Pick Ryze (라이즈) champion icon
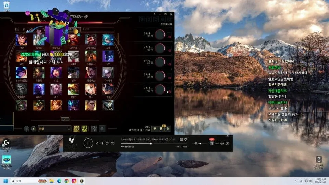329x185 pixels. coord(39,89)
